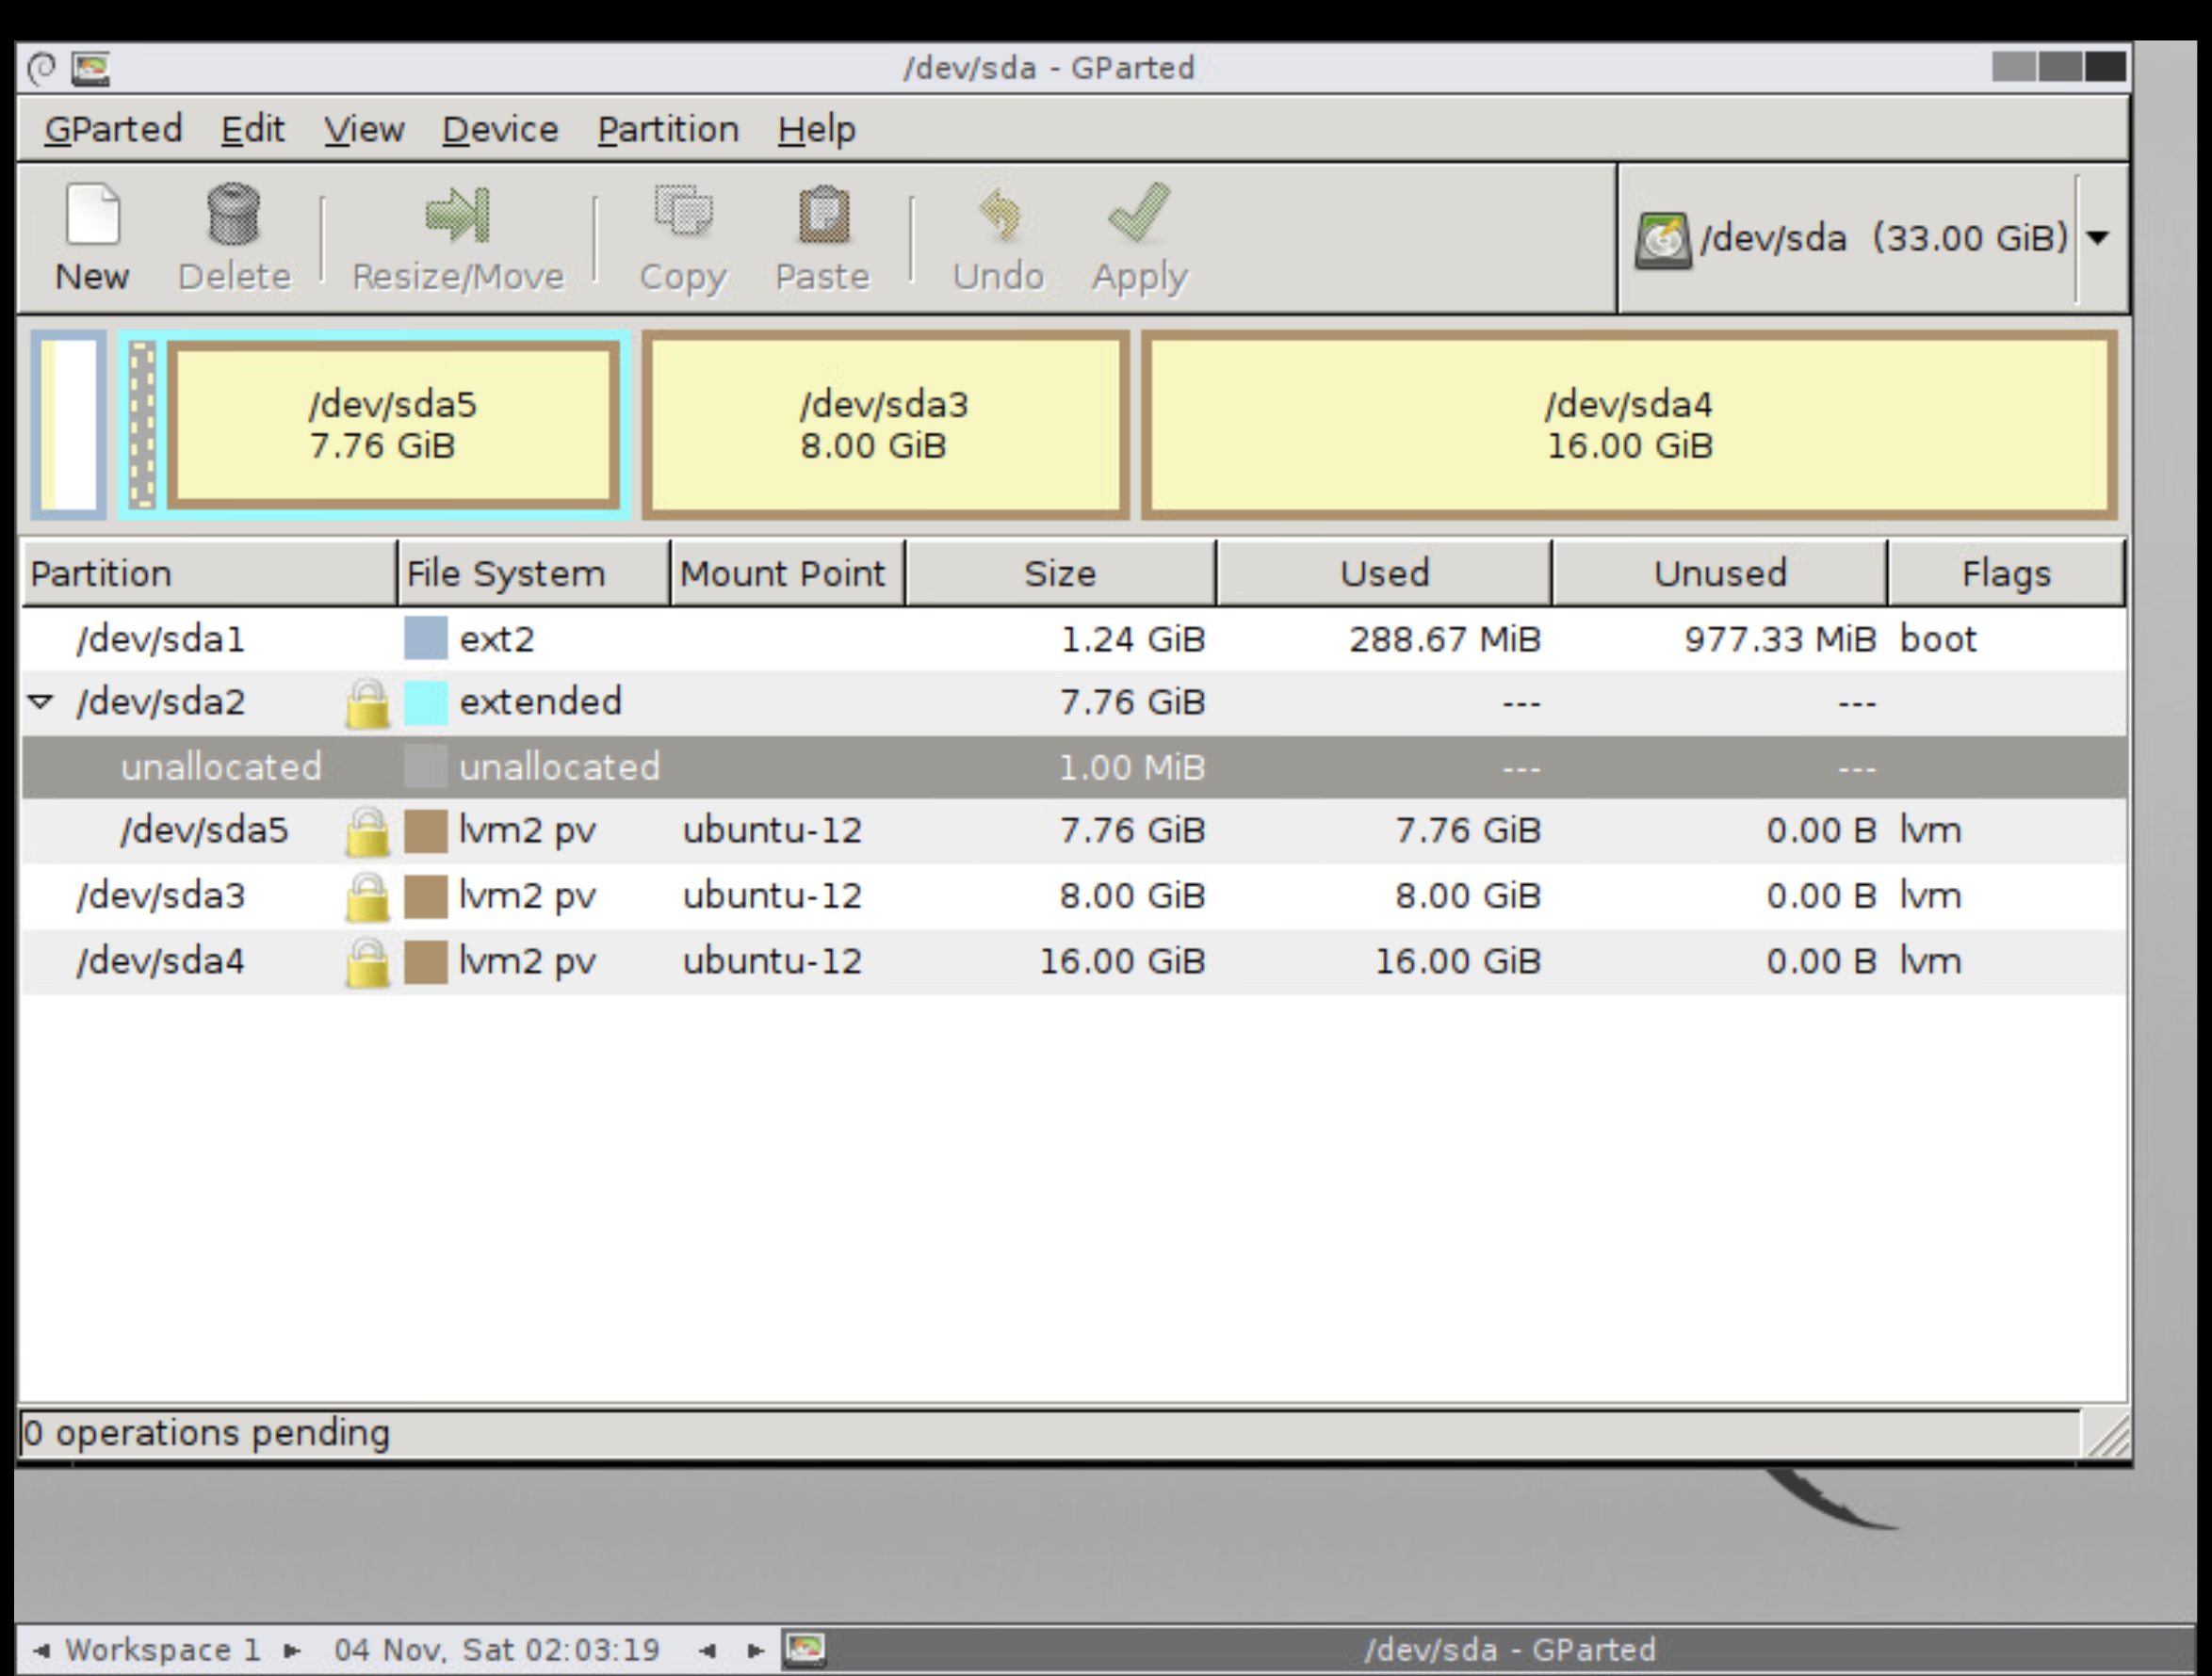Click the Apply green checkmark icon

click(1139, 213)
